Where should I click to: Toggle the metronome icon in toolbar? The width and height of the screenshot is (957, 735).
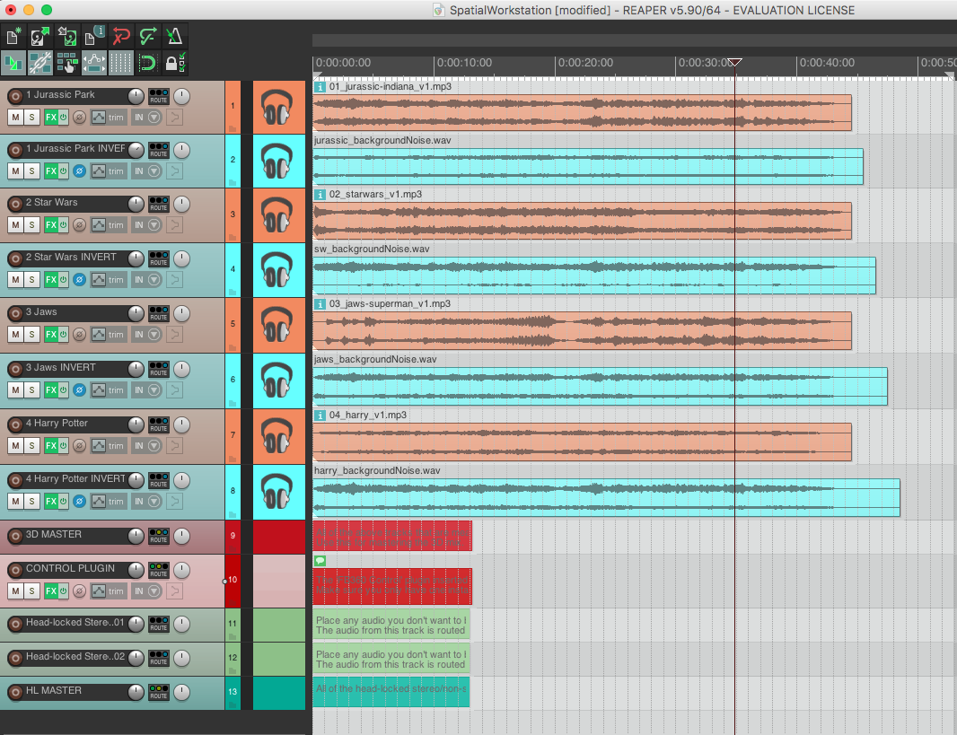tap(176, 37)
